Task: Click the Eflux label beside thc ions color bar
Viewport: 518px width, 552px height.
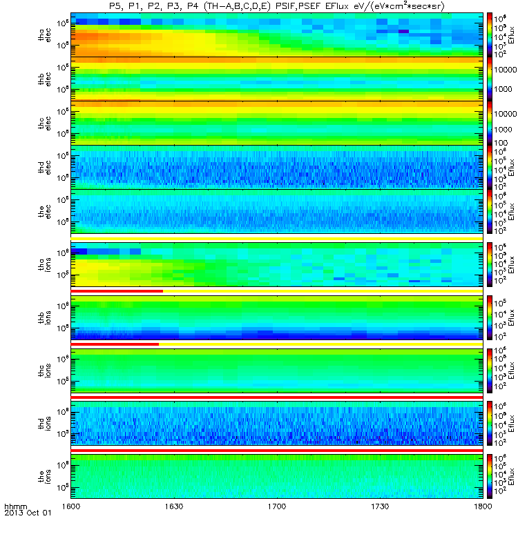Action: point(511,371)
